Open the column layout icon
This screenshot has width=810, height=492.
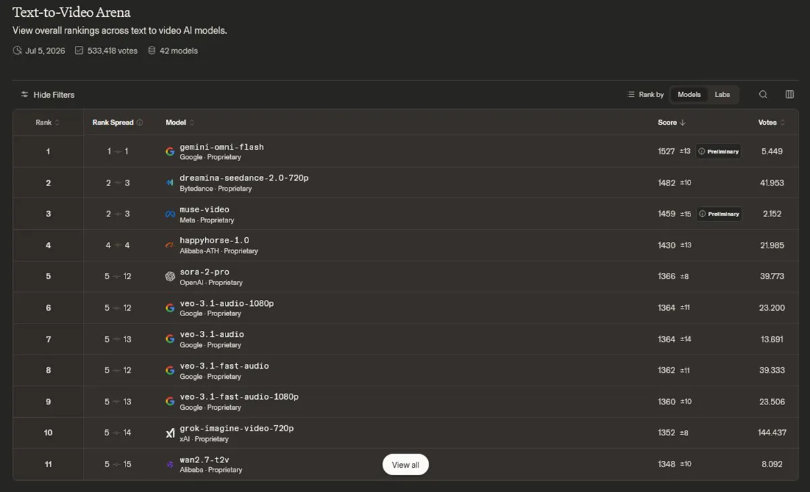pos(790,94)
